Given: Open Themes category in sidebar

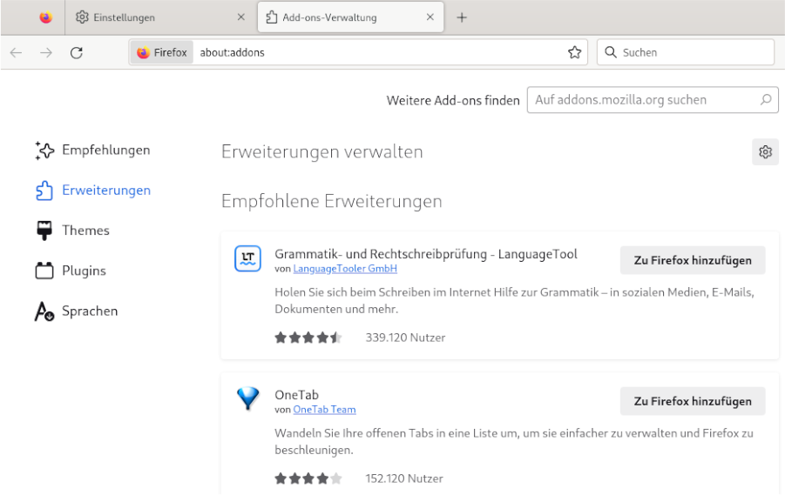Looking at the screenshot, I should pyautogui.click(x=72, y=231).
